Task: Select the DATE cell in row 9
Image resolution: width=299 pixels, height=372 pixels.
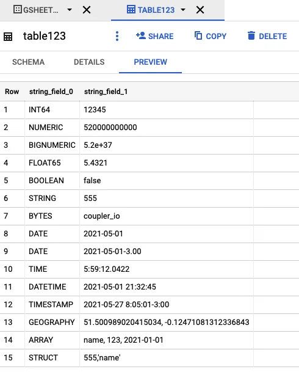Action: click(x=52, y=252)
